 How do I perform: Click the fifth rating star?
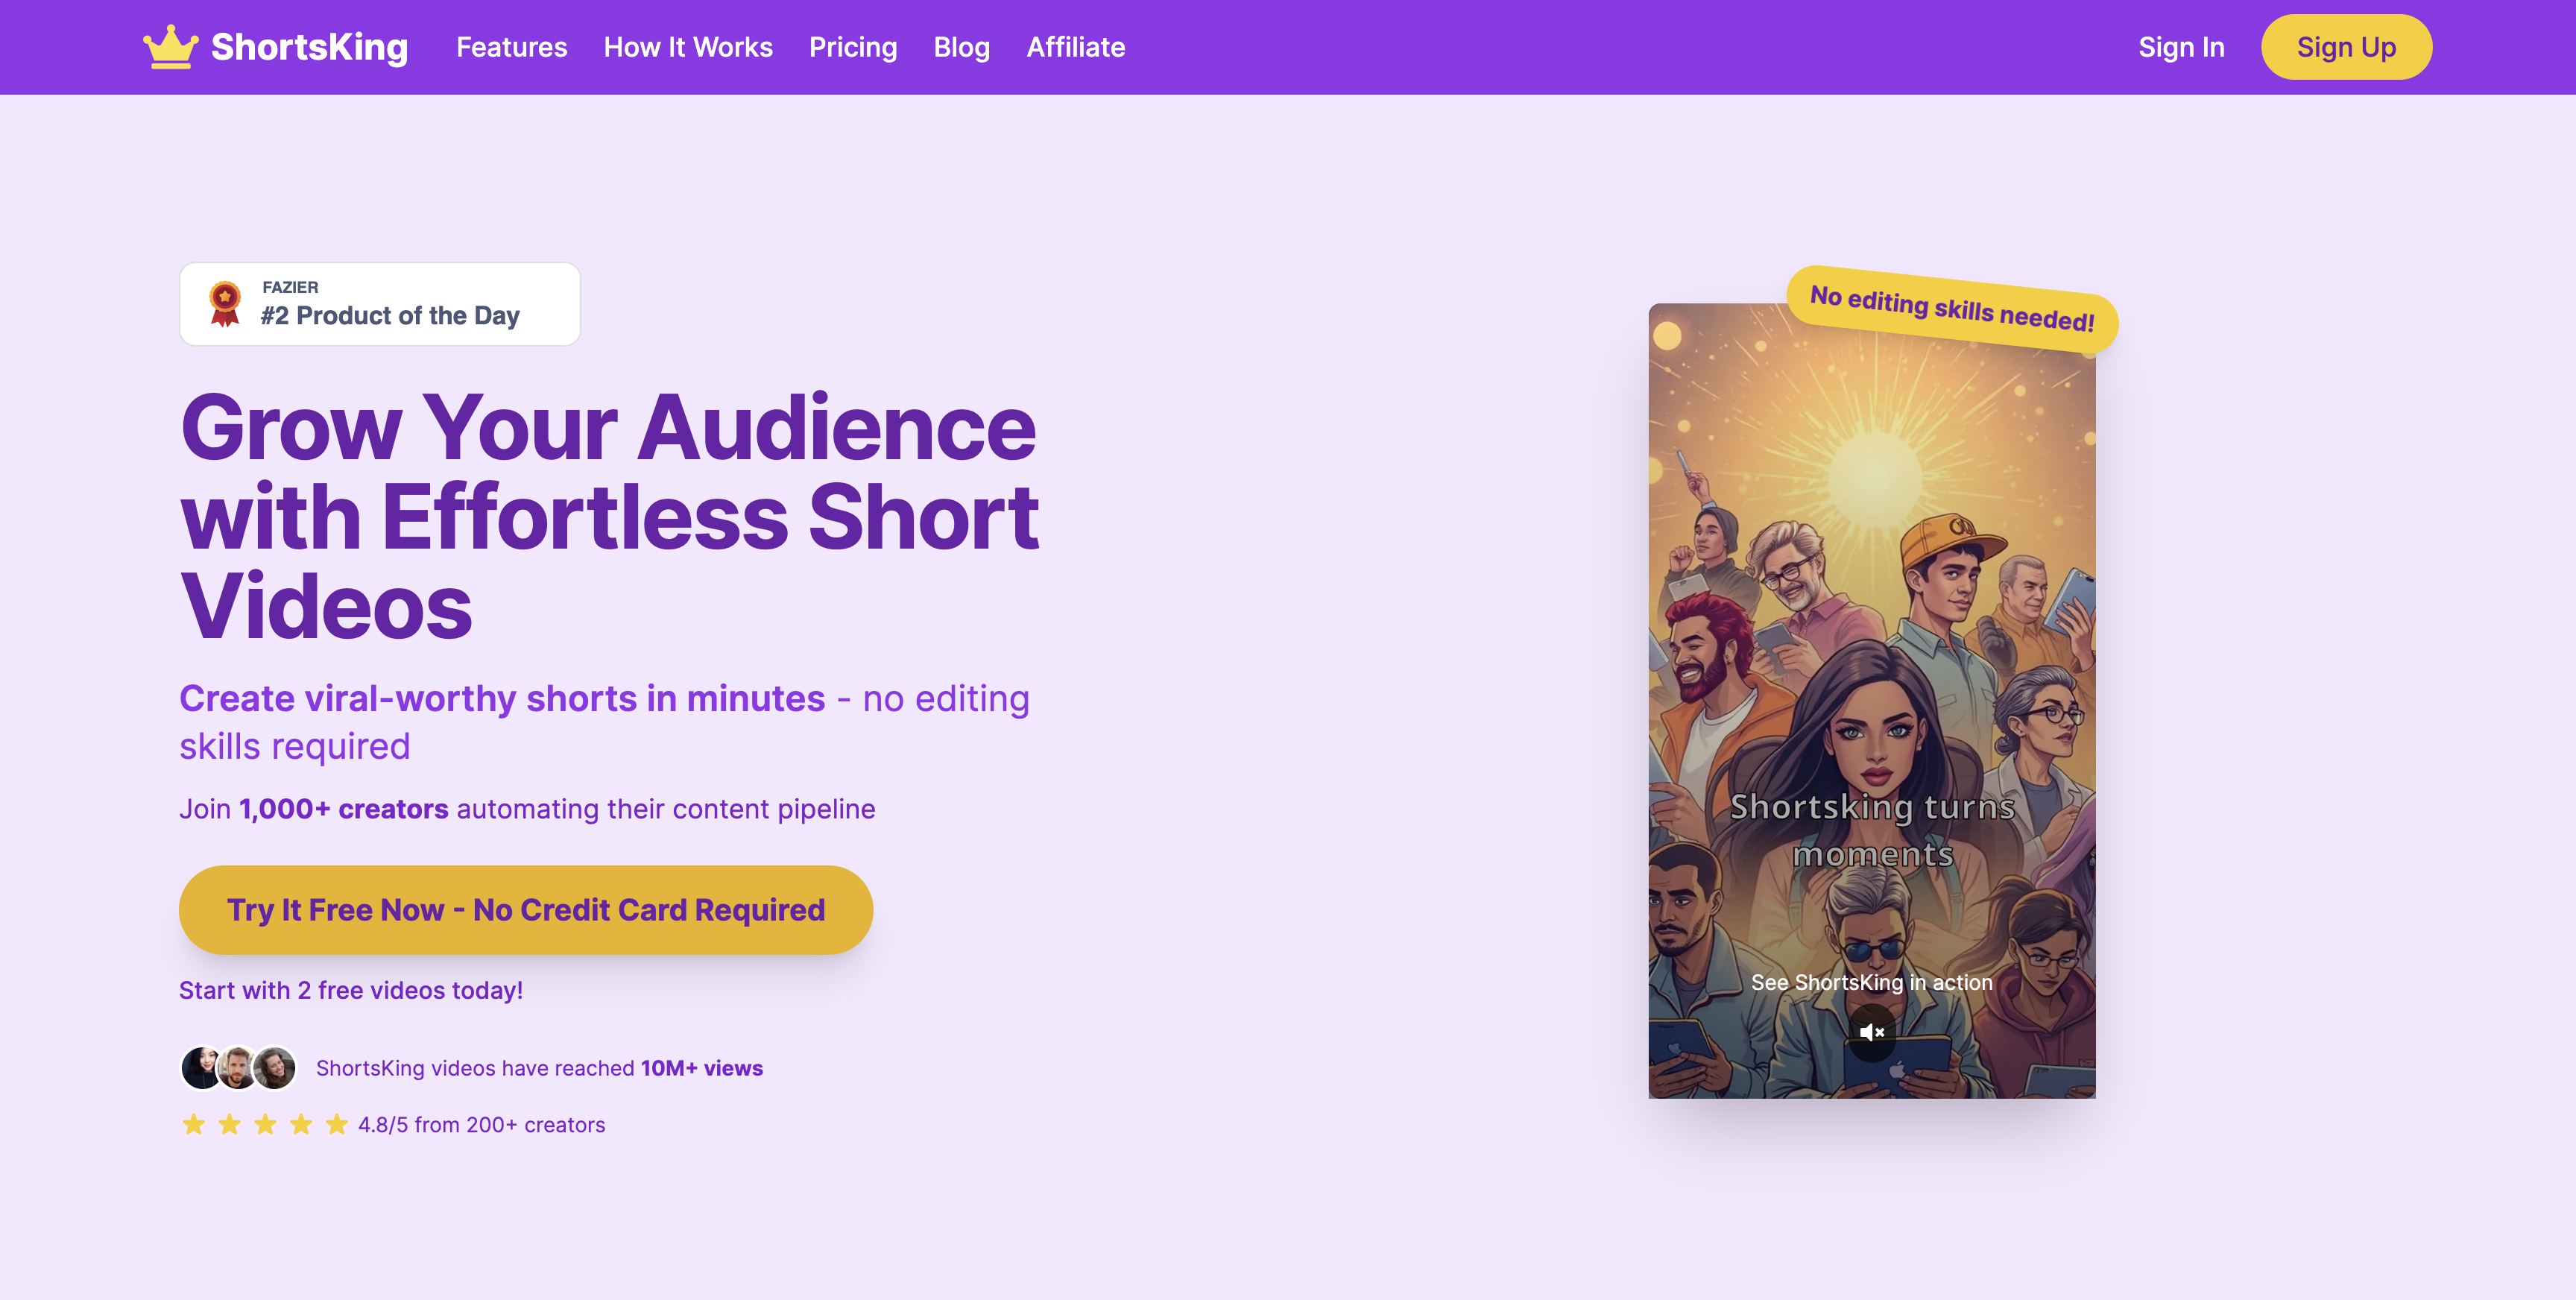click(337, 1125)
